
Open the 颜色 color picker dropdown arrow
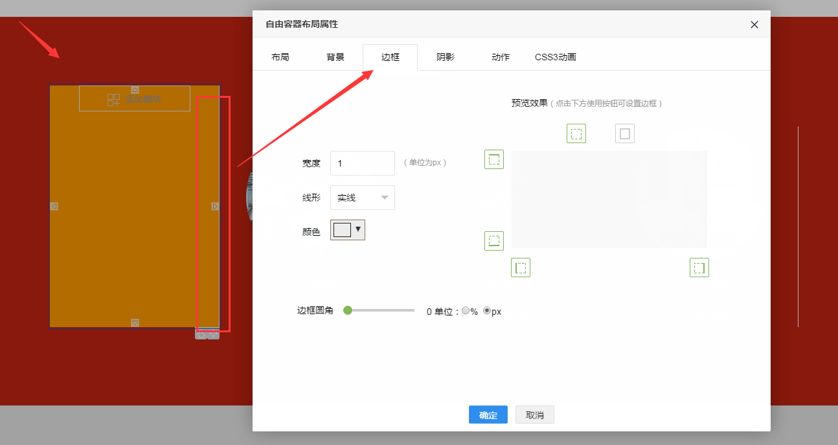click(x=358, y=229)
